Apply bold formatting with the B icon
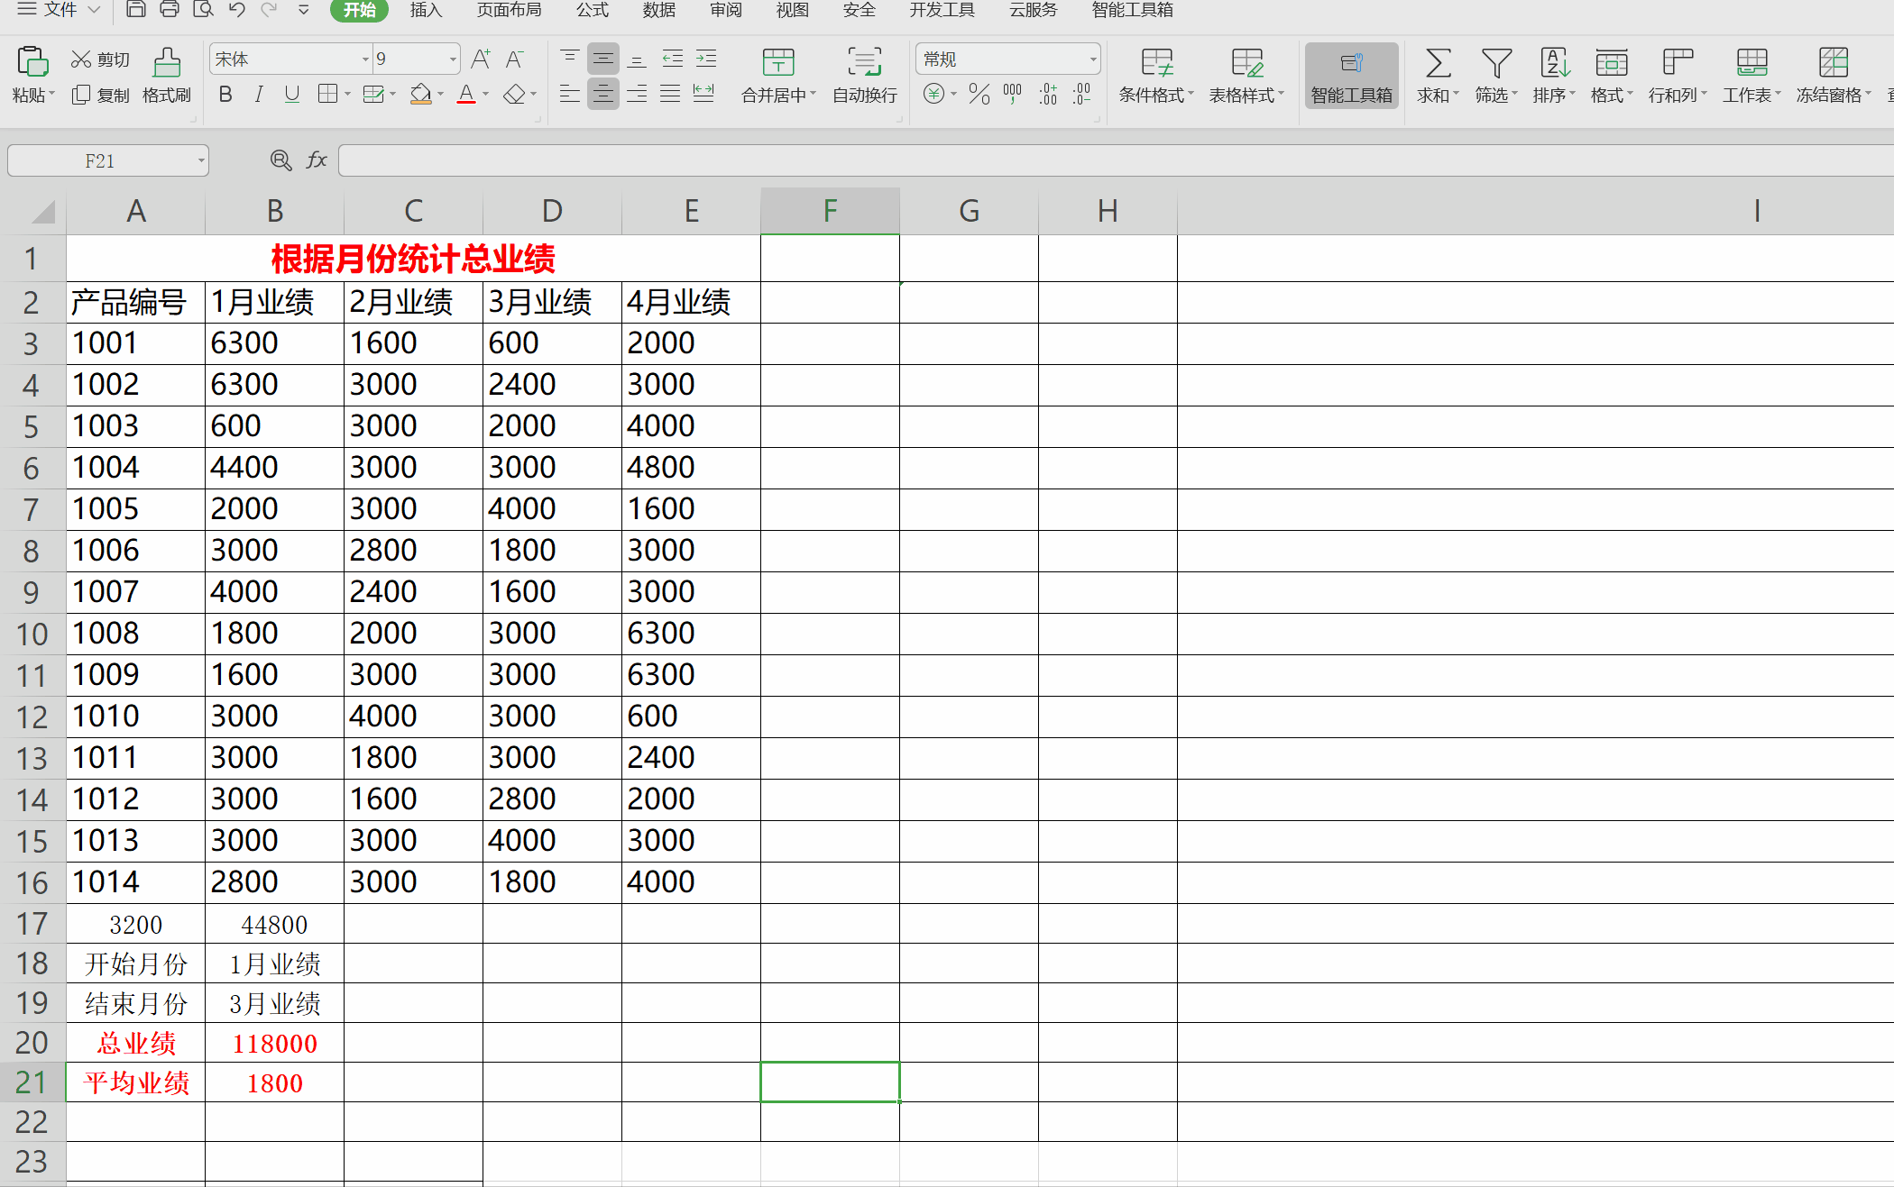The image size is (1894, 1187). click(x=225, y=94)
